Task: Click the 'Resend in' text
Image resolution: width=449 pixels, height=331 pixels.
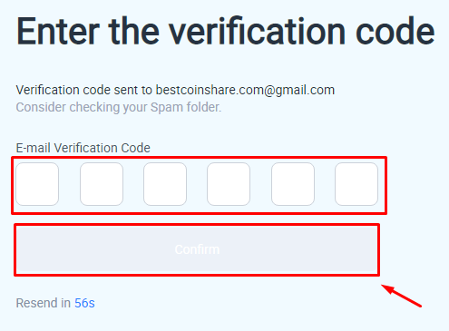Action: coord(44,303)
